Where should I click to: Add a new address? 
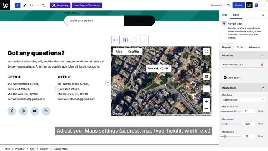pyautogui.click(x=232, y=78)
